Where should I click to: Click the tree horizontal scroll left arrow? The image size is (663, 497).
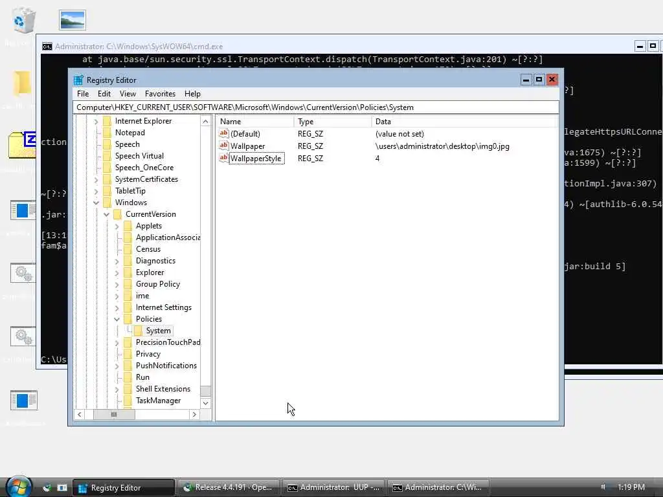tap(79, 415)
